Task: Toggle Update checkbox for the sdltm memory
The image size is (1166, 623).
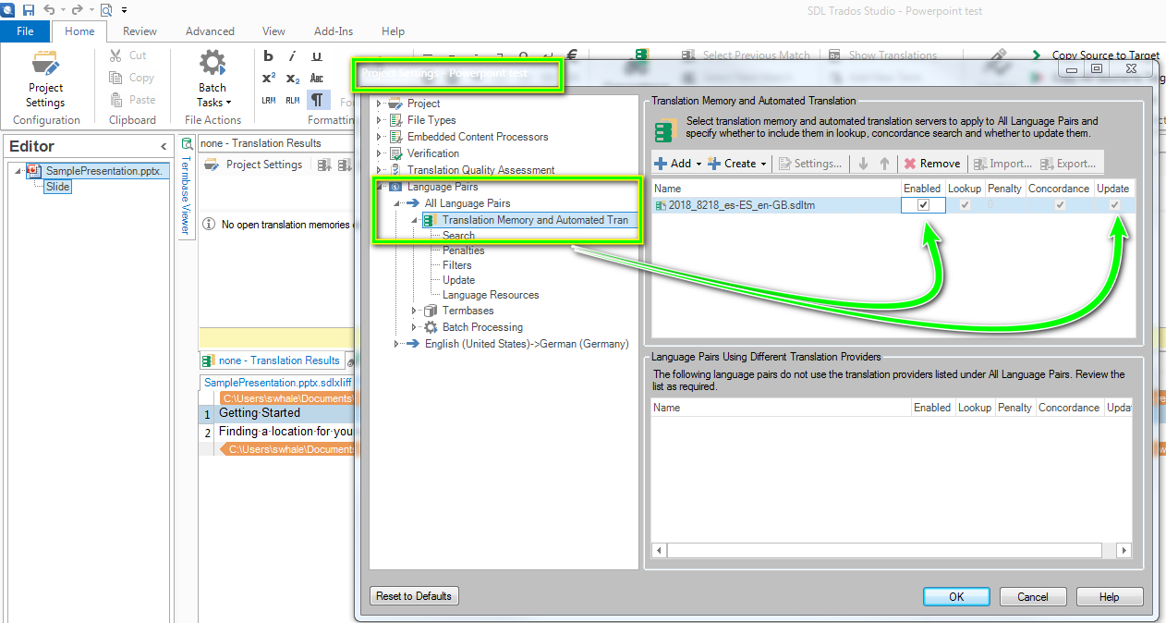Action: click(1114, 205)
